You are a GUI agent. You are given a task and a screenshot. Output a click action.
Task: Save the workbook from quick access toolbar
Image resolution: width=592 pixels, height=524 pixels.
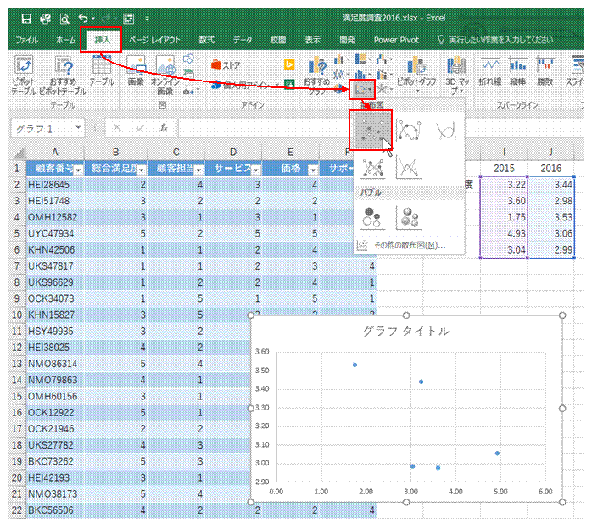26,17
